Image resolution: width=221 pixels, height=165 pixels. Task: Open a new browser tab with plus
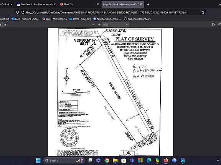tap(148, 4)
